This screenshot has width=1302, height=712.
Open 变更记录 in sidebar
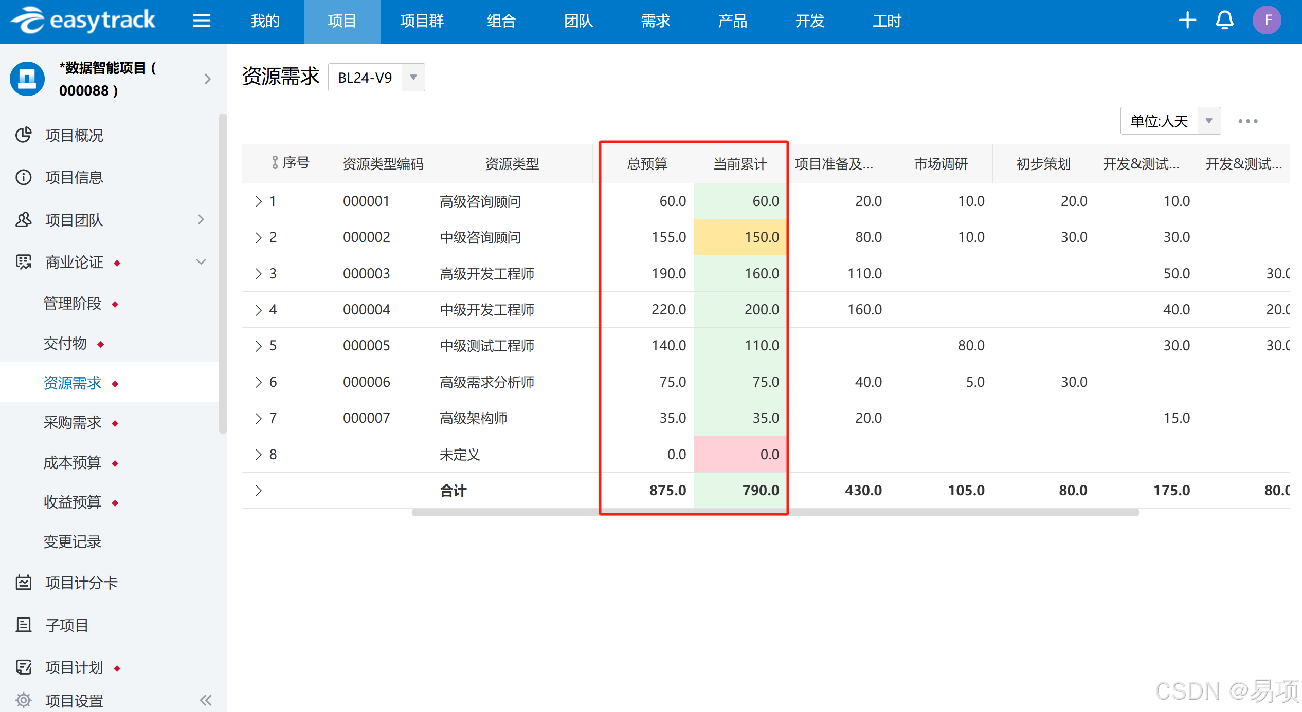73,541
